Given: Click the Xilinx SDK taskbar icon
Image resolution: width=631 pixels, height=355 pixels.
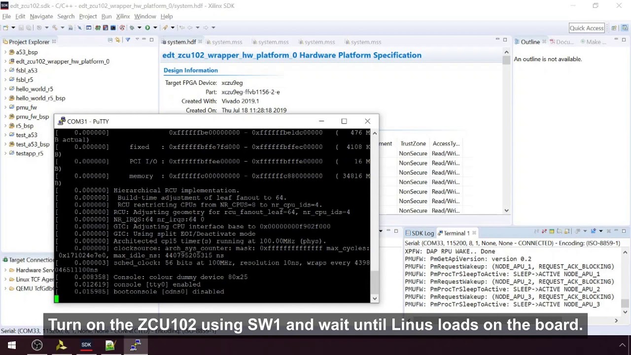Looking at the screenshot, I should coord(86,345).
